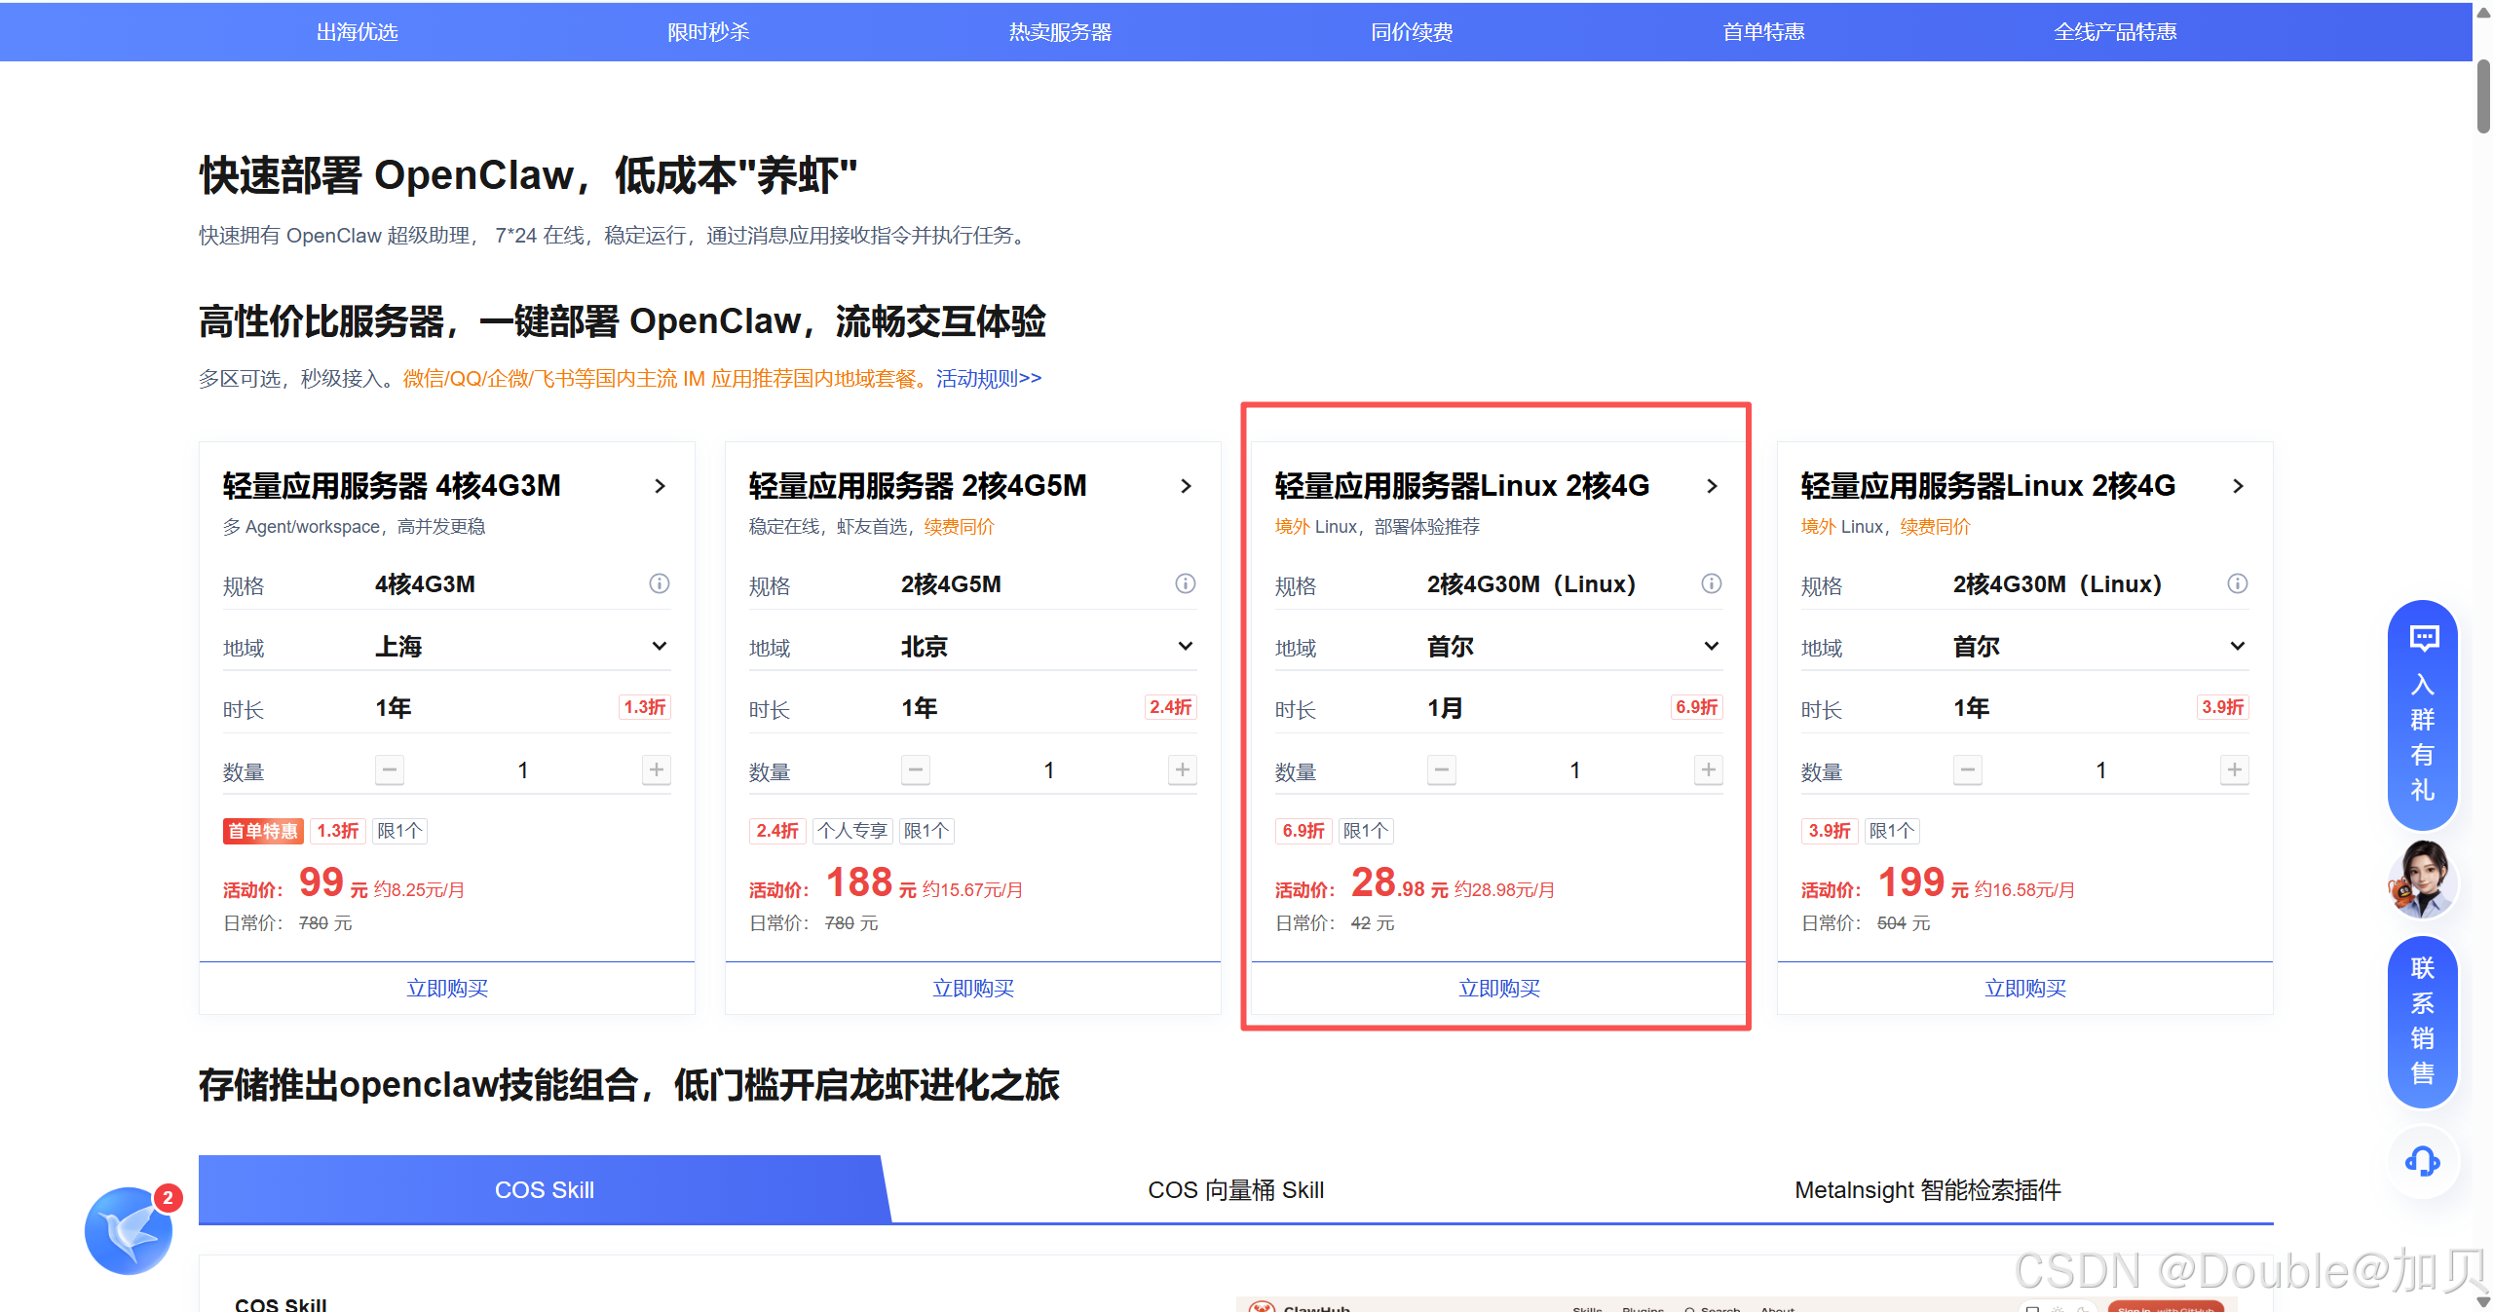The height and width of the screenshot is (1312, 2493).
Task: Decrease quantity on the 28.98元 card
Action: click(x=1442, y=769)
